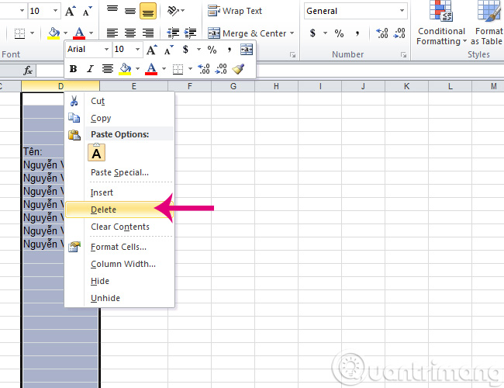Click the ribbon Align Text Left icon
504x388 pixels.
tap(112, 33)
